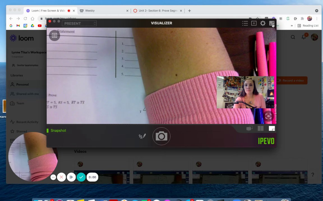Select the Snapshot mode label
Viewport: 323px width, 201px height.
[58, 130]
